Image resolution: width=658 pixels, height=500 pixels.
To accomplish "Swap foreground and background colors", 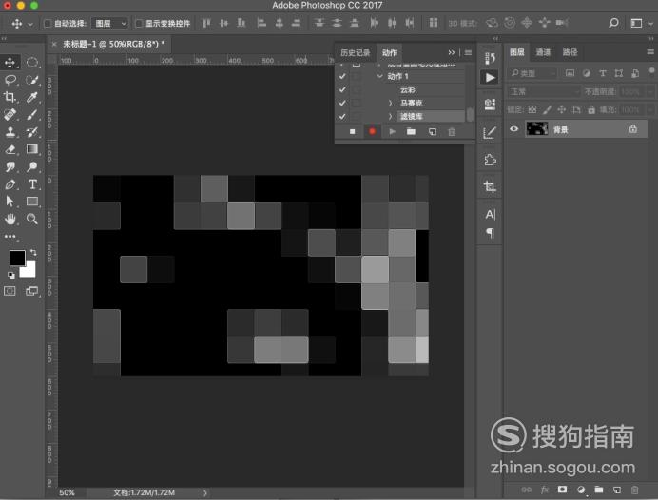I will point(33,252).
